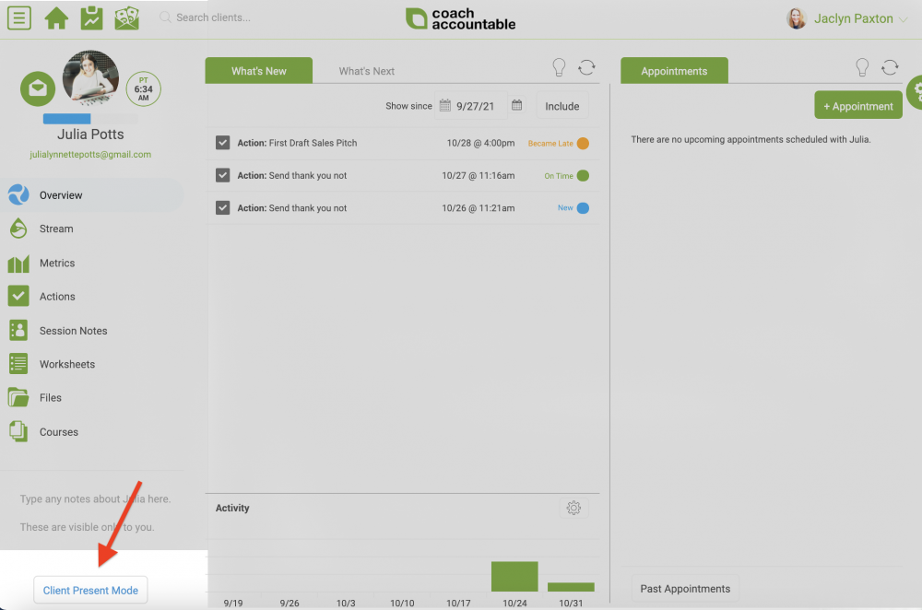Click the orange Became Late status dot
The image size is (922, 610).
pyautogui.click(x=583, y=144)
